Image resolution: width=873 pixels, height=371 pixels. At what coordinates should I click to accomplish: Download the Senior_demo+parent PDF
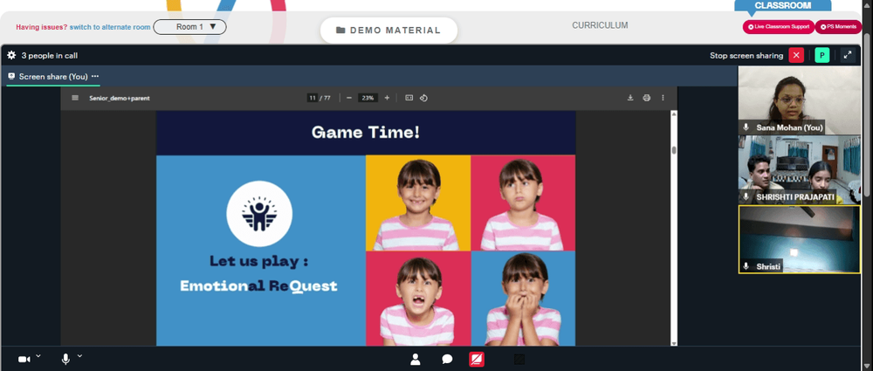click(630, 98)
